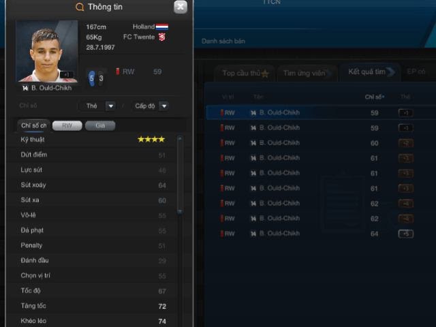The image size is (436, 327).
Task: Click the stats list scrollbar thumb
Action: (x=180, y=174)
